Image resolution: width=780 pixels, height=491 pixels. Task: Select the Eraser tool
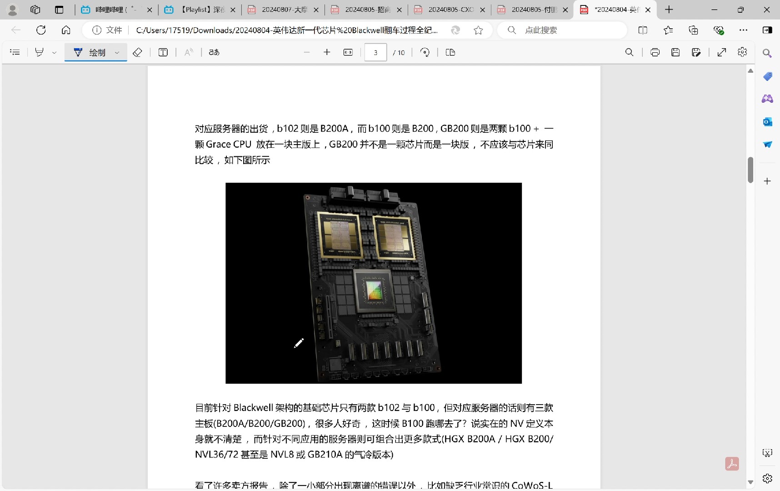pyautogui.click(x=137, y=52)
